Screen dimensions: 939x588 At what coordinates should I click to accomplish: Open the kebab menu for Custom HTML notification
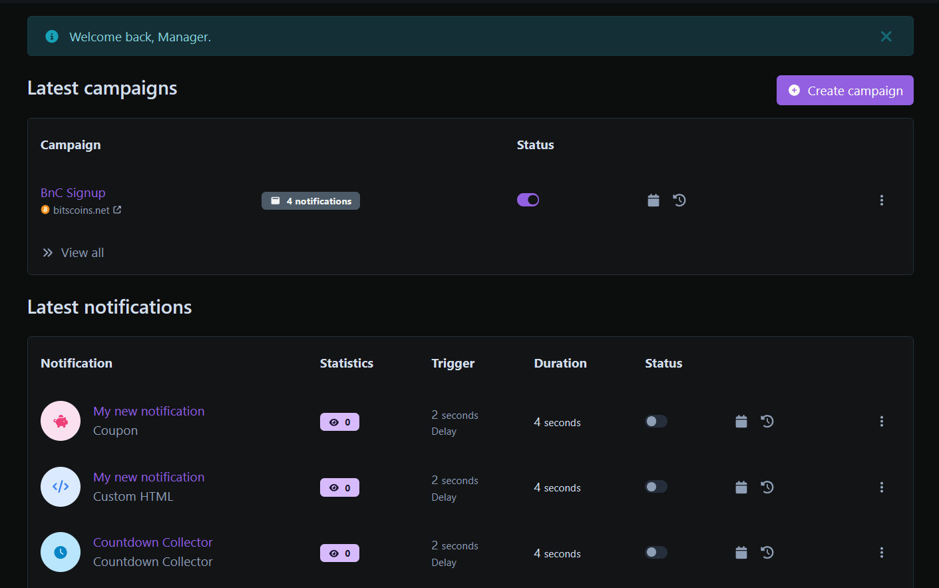click(x=881, y=487)
